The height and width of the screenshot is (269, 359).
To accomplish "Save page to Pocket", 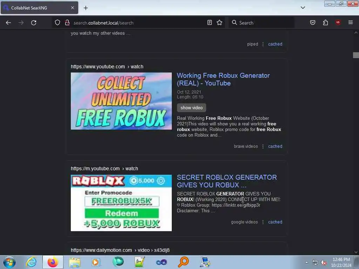I will point(313,22).
